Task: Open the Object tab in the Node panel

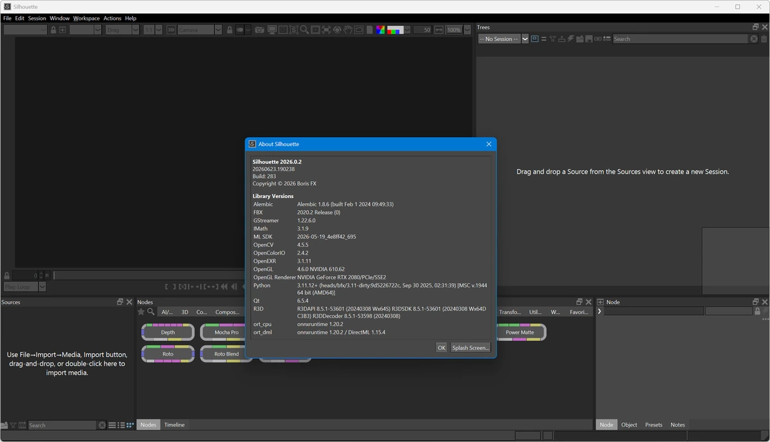Action: (629, 425)
